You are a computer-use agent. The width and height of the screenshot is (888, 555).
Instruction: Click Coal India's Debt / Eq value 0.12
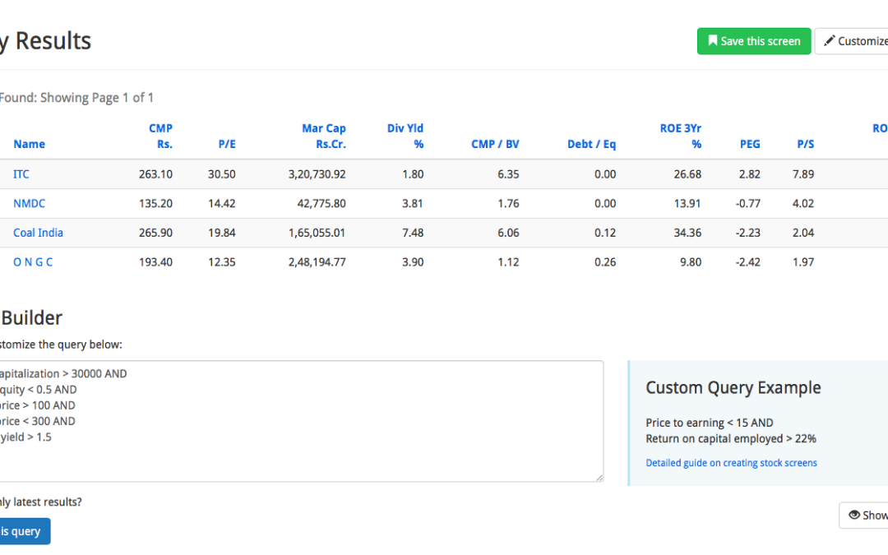pyautogui.click(x=605, y=233)
